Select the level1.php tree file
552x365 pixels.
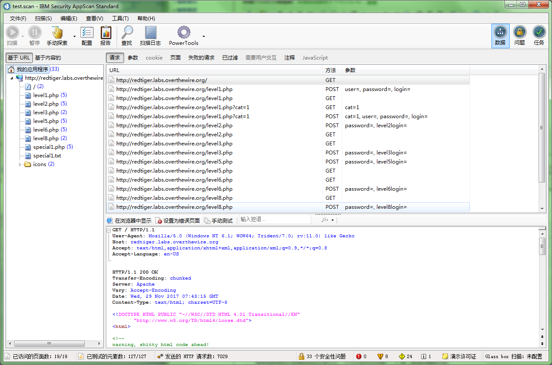coord(46,95)
